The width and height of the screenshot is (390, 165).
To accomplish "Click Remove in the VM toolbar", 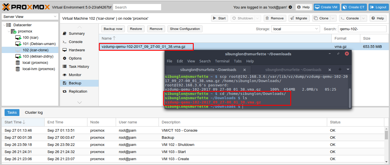I will [275, 18].
